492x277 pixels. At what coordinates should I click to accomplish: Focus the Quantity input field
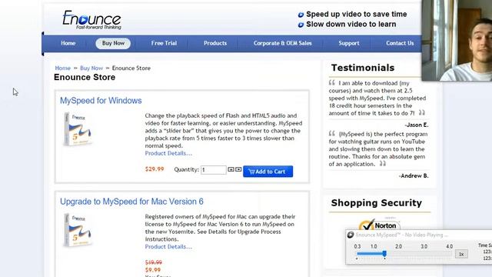[x=214, y=170]
